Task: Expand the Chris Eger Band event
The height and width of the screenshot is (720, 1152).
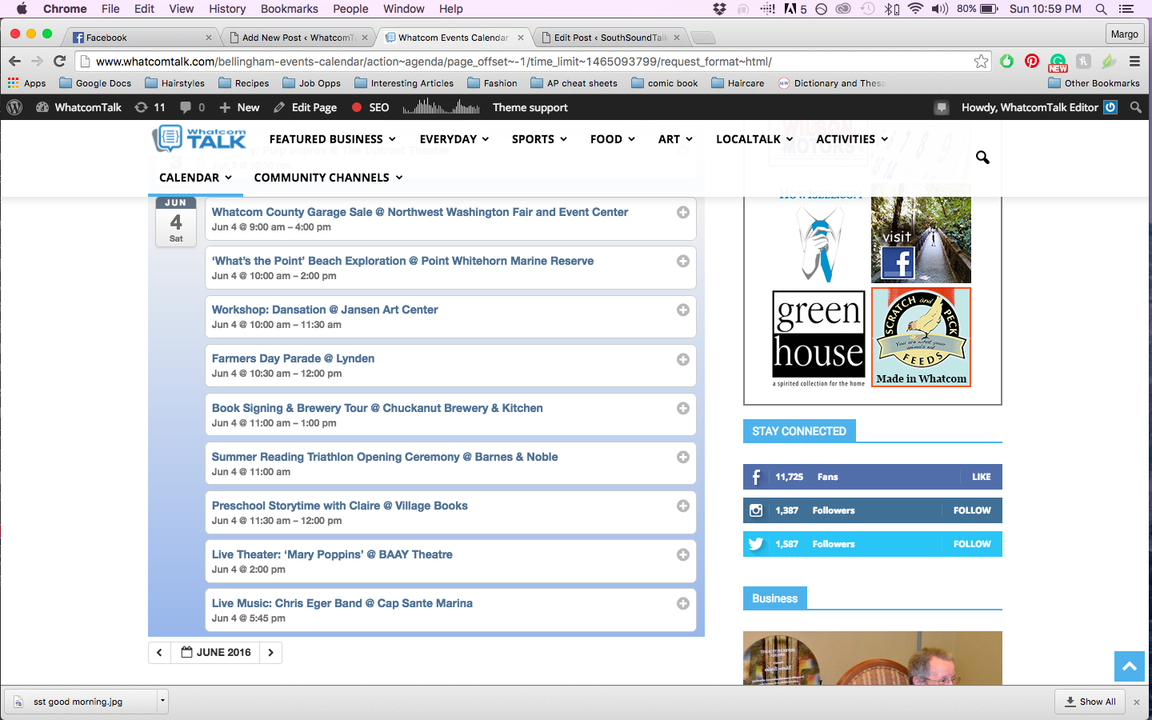Action: pos(683,603)
